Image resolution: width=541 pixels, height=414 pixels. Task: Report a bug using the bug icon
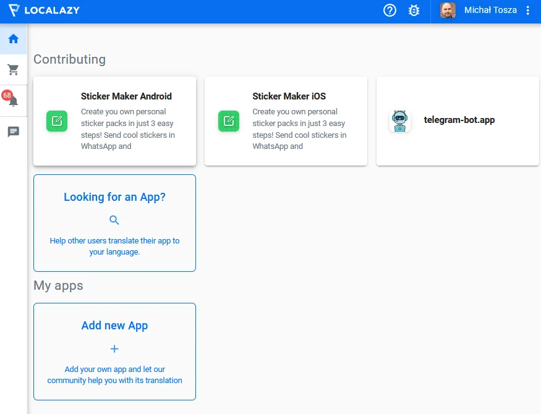click(414, 10)
